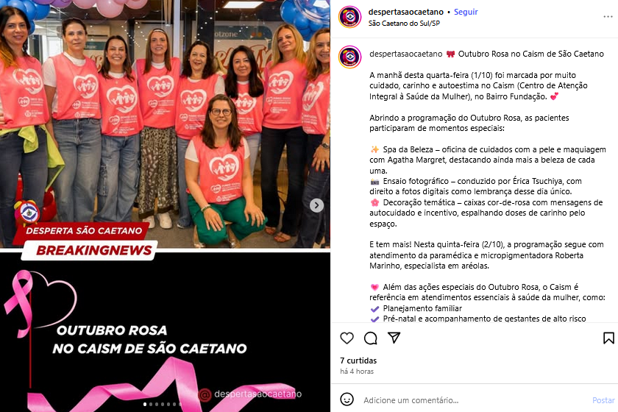Save the post with the bookmark icon
Image resolution: width=618 pixels, height=412 pixels.
pyautogui.click(x=608, y=338)
